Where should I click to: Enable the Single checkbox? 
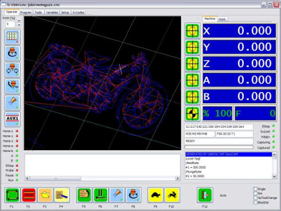255,189
